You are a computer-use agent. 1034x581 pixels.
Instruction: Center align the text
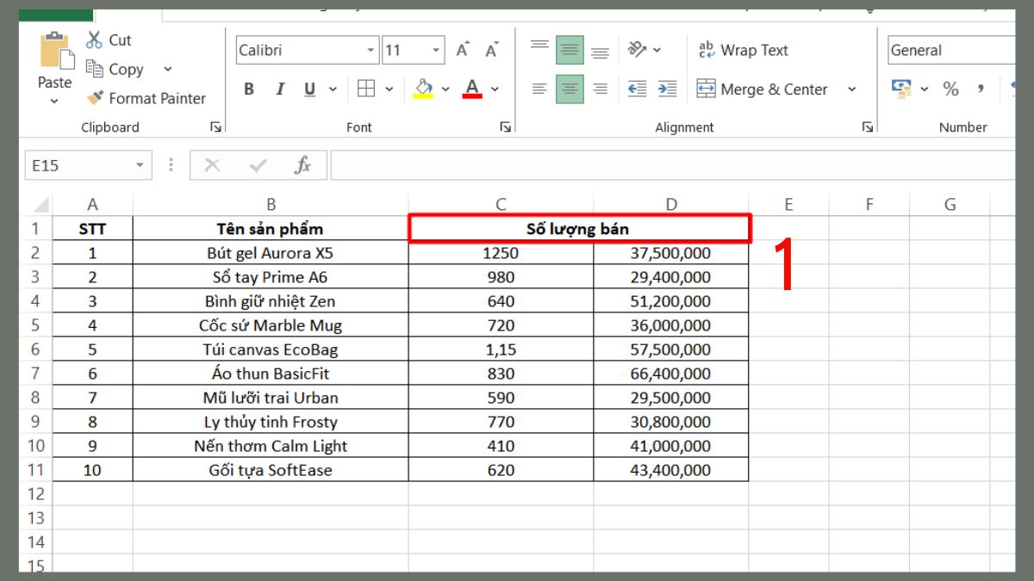coord(570,89)
